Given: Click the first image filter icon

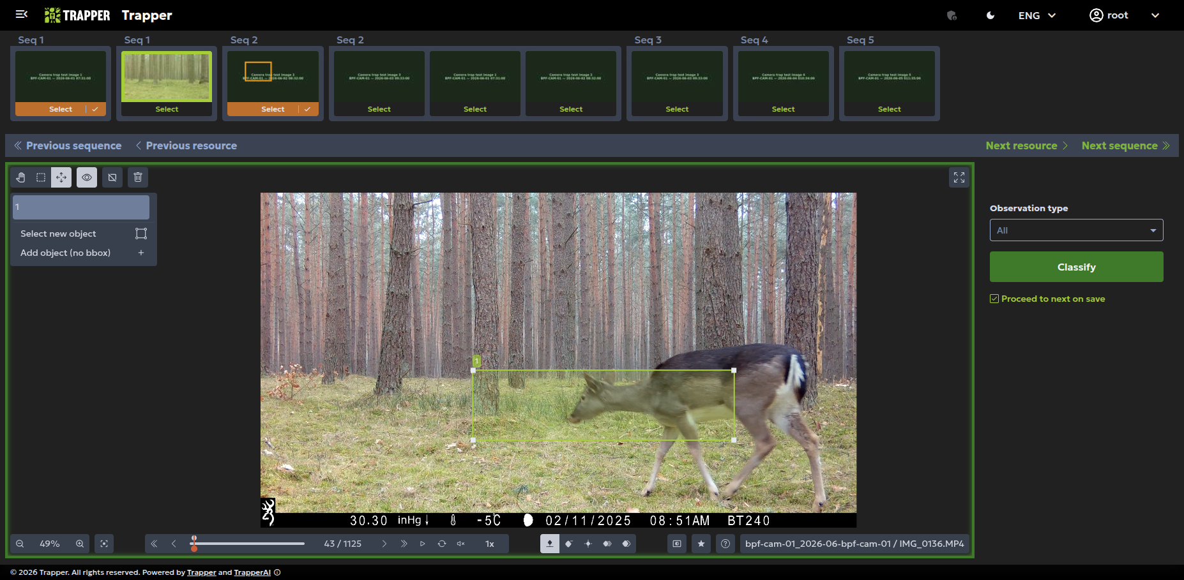Looking at the screenshot, I should (x=550, y=544).
